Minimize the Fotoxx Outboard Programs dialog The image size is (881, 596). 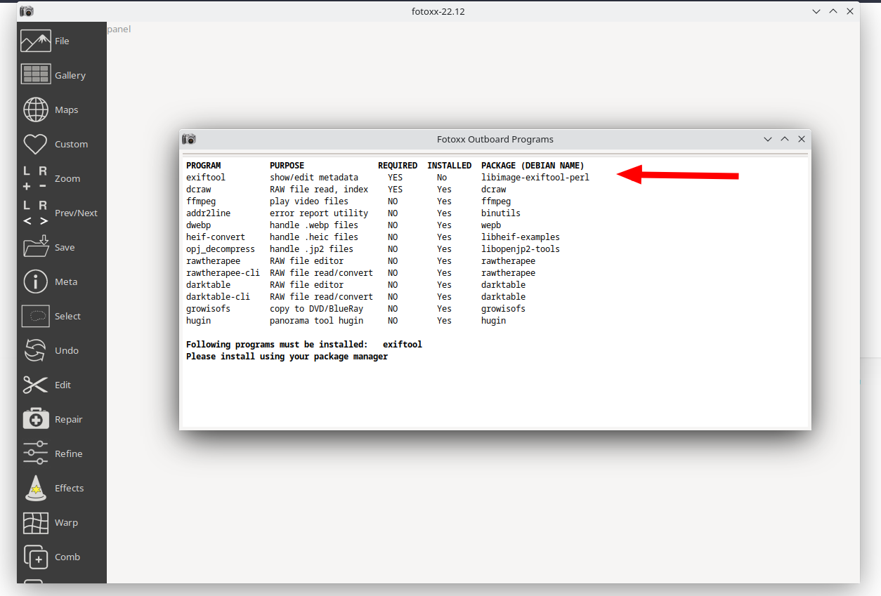(x=768, y=139)
